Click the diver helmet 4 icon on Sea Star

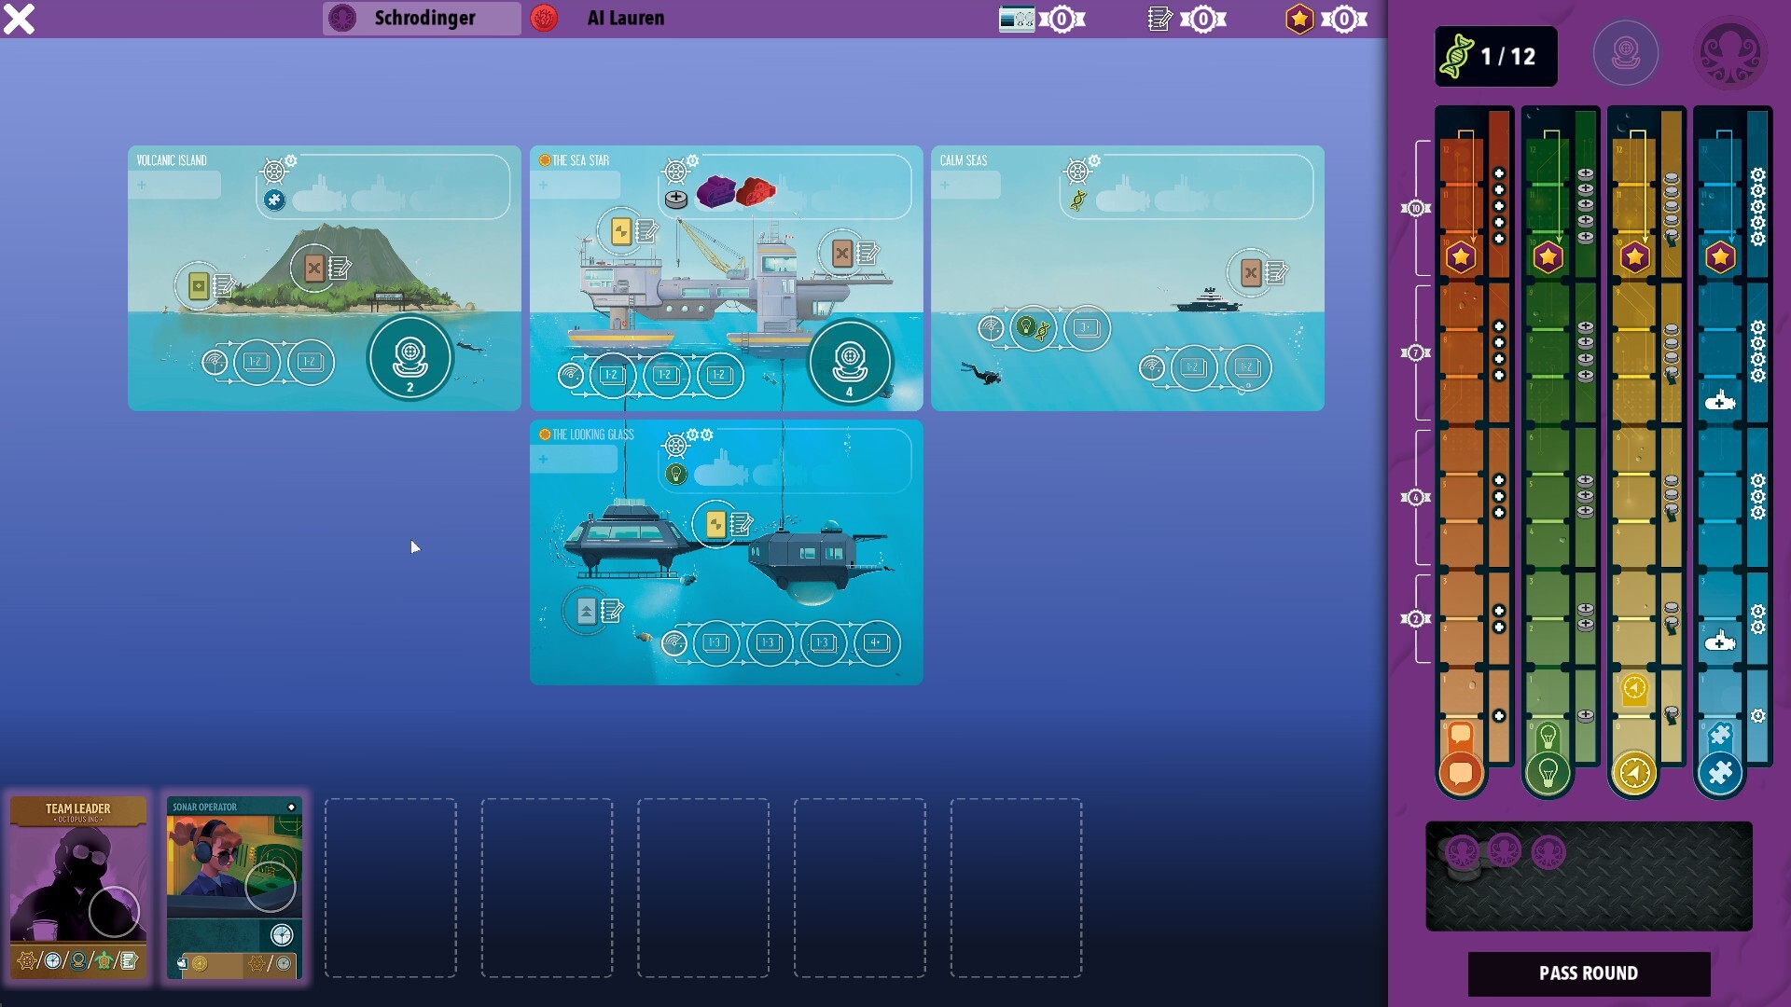pyautogui.click(x=850, y=362)
